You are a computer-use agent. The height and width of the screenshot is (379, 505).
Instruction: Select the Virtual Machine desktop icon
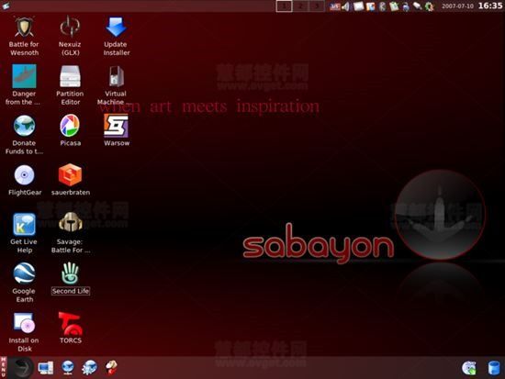pos(117,76)
